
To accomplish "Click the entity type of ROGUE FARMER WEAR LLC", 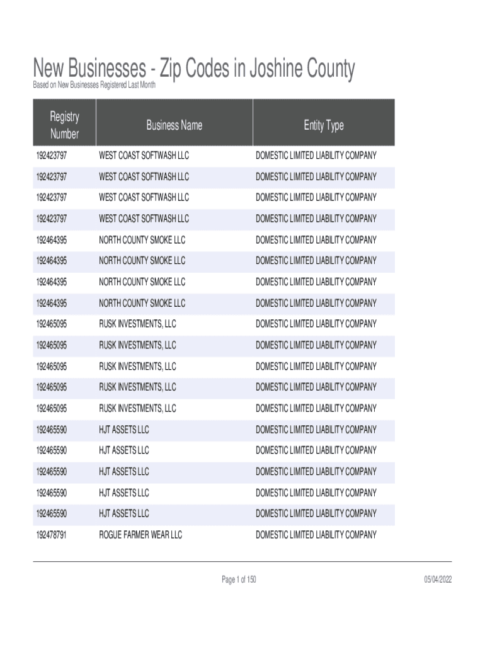I will 316,535.
